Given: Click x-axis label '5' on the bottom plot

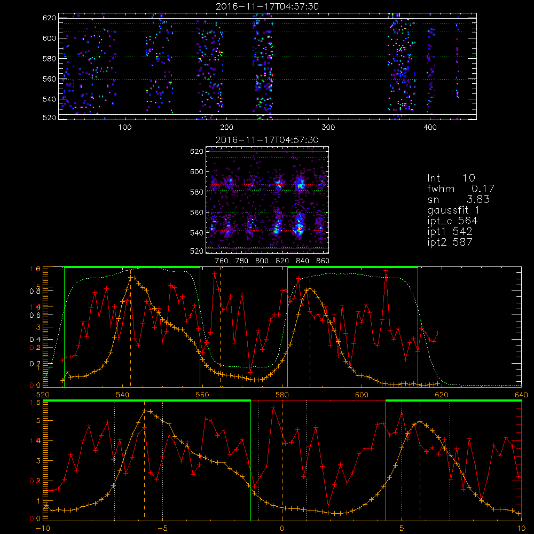Looking at the screenshot, I should tap(402, 528).
